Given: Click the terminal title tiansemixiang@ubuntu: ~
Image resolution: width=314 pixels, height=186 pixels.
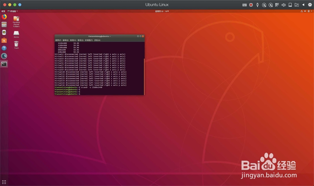Looking at the screenshot, I should point(100,36).
